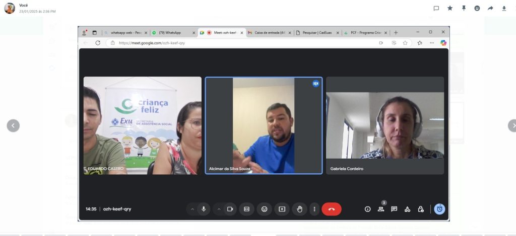
Task: Expand audio settings arrow beside microphone
Action: (x=192, y=209)
